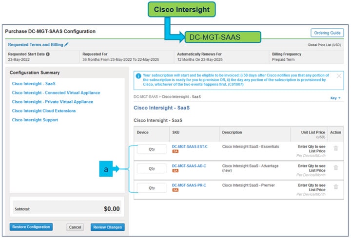The height and width of the screenshot is (238, 351).
Task: Select Cisco Intersight - Connected Virtual Appliance
Action: pos(56,92)
